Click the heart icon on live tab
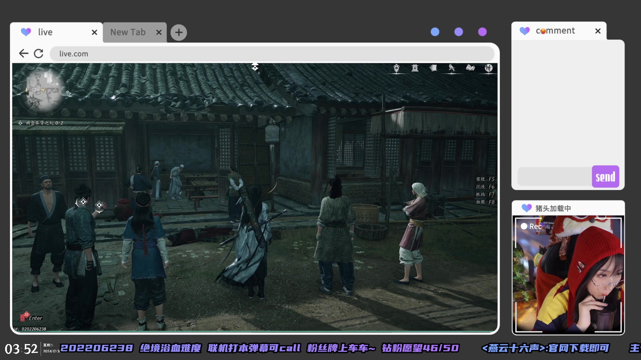This screenshot has width=641, height=360. (26, 32)
